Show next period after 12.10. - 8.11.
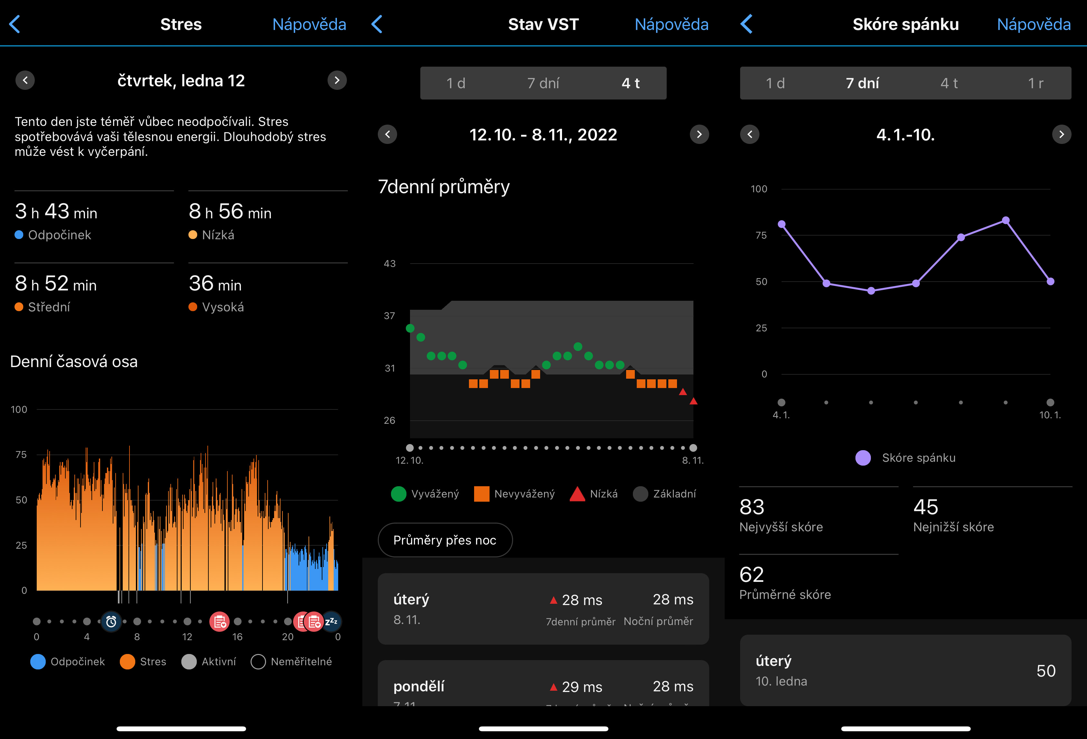 pyautogui.click(x=699, y=135)
